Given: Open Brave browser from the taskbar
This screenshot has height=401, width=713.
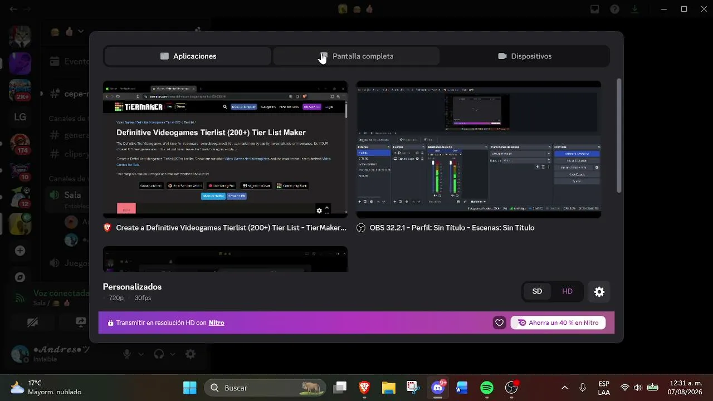Looking at the screenshot, I should pyautogui.click(x=364, y=388).
